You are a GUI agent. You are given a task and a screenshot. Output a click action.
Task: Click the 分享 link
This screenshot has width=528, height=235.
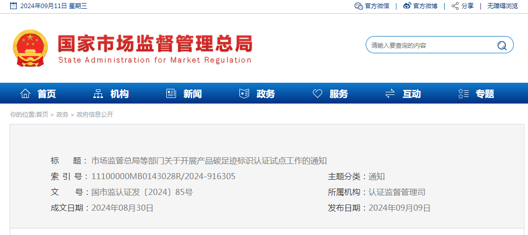(467, 6)
